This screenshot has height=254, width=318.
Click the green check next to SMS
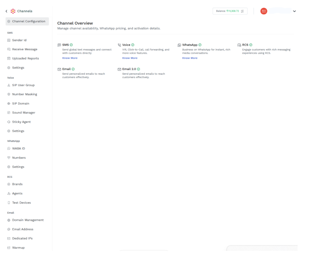[x=71, y=45]
